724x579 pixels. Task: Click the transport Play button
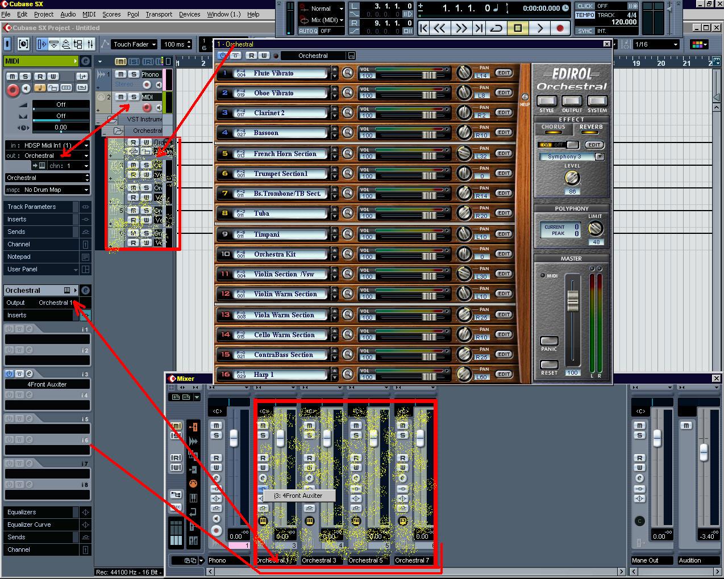[539, 27]
